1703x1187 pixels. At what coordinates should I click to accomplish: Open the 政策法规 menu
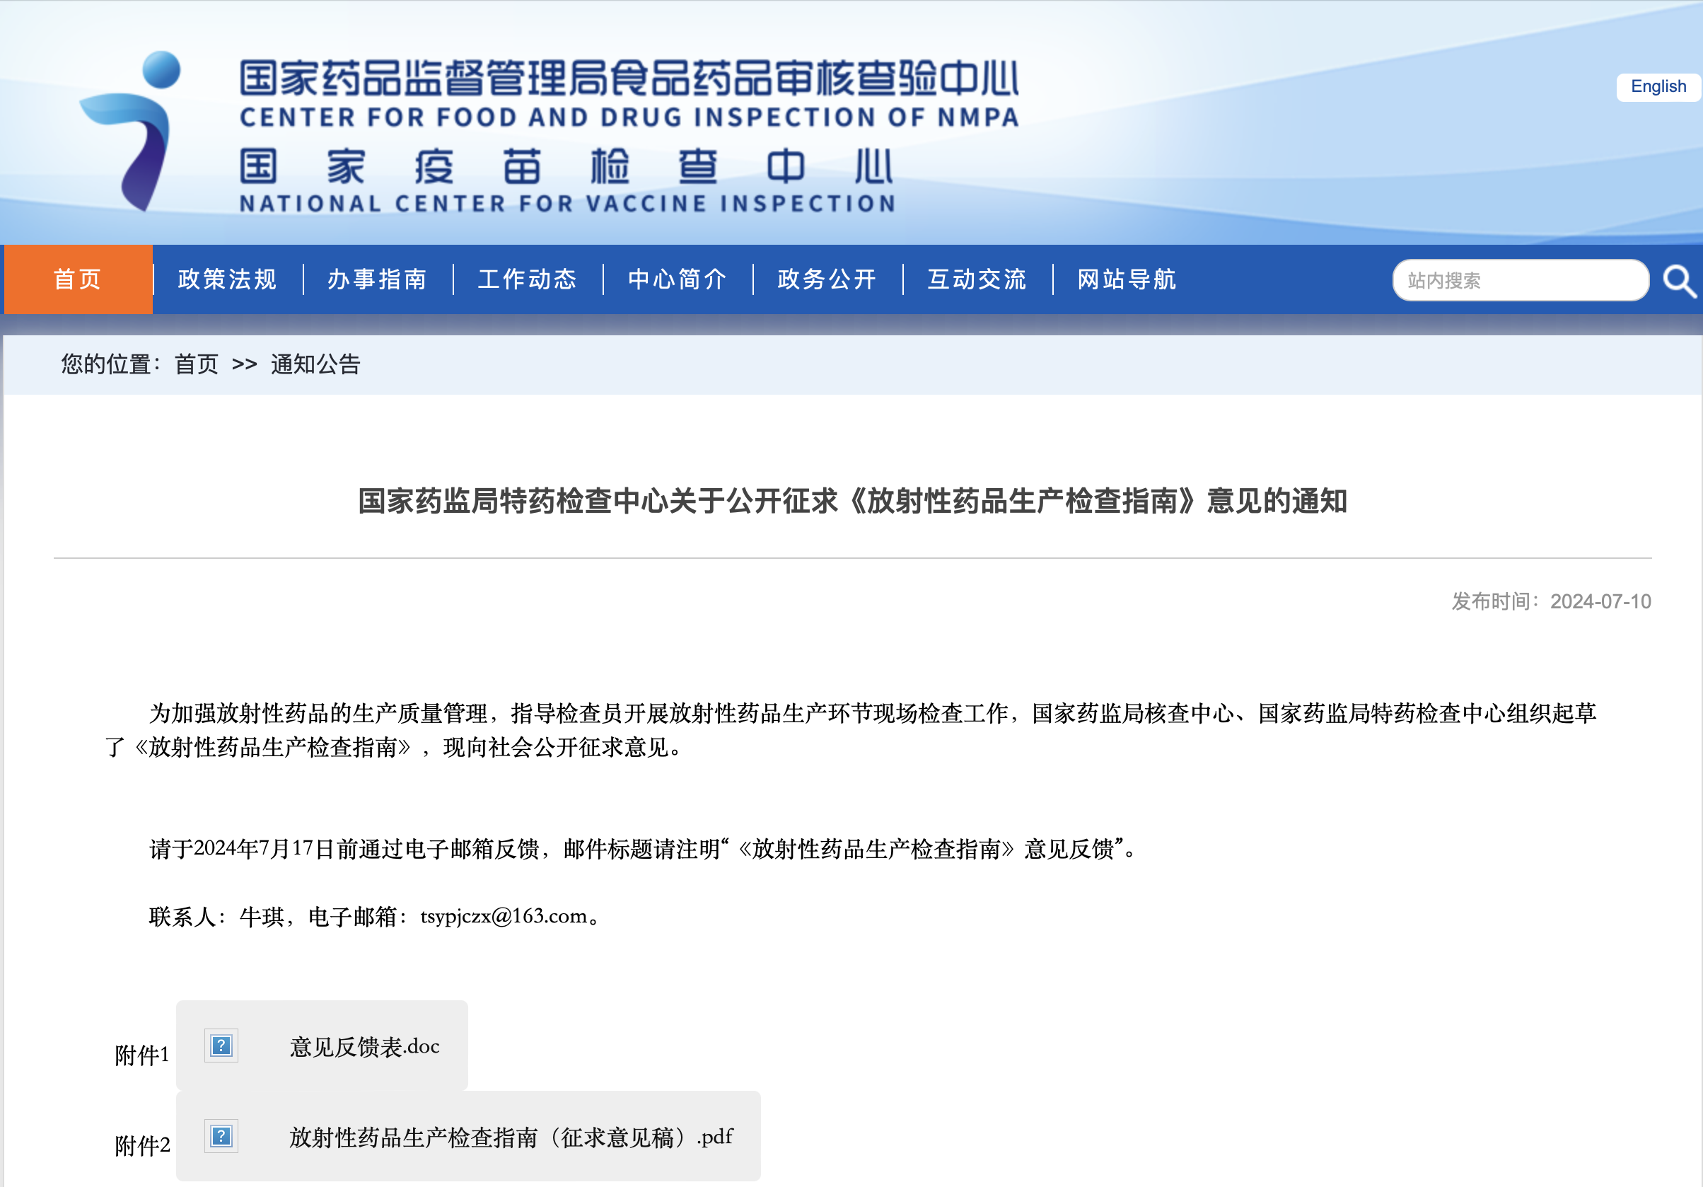[228, 279]
